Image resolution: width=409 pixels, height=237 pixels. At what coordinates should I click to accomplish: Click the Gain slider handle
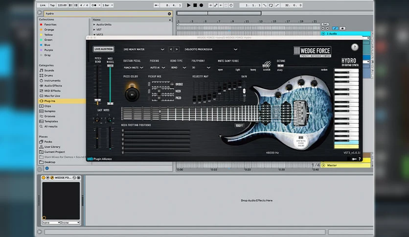click(244, 91)
